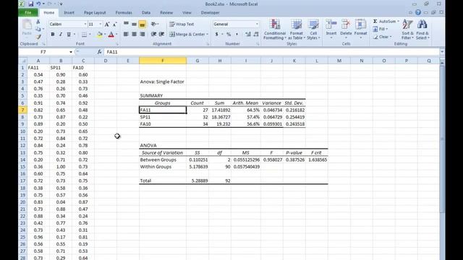Click the Select All corner button
This screenshot has height=260, width=463.
pyautogui.click(x=22, y=61)
